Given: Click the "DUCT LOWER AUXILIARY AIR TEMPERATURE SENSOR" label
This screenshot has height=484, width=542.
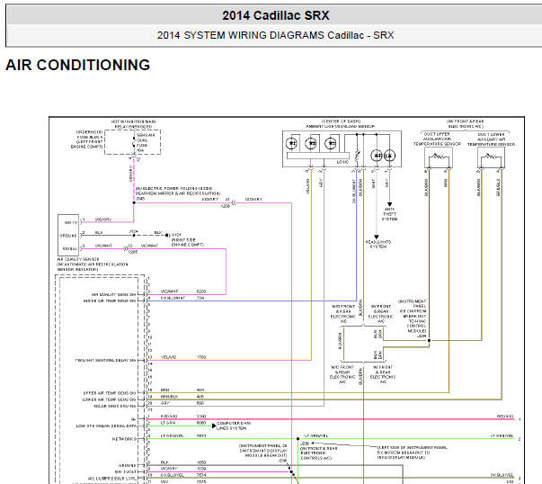Looking at the screenshot, I should pyautogui.click(x=491, y=139).
